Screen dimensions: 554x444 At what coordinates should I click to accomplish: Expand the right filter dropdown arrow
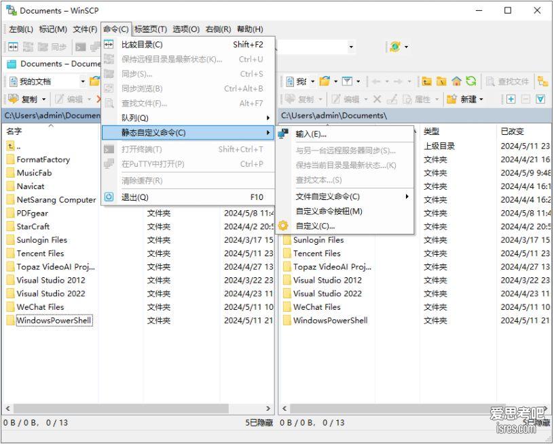[358, 81]
